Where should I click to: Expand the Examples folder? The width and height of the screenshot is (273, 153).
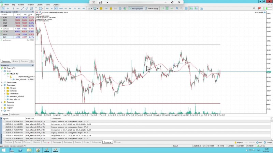5,91
